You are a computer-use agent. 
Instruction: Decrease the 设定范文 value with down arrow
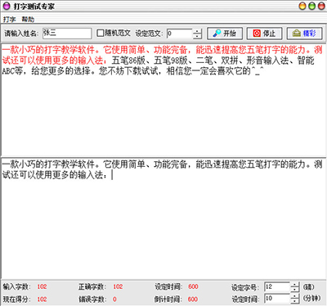[197, 36]
